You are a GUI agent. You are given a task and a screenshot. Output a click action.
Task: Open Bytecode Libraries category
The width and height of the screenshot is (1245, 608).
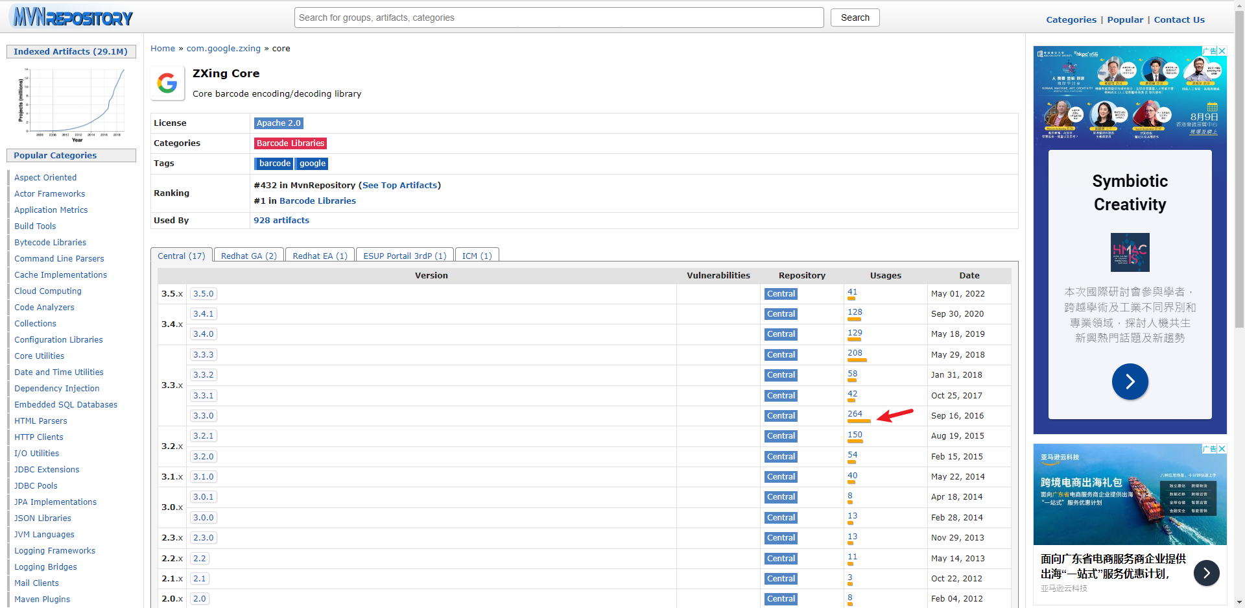pos(51,242)
